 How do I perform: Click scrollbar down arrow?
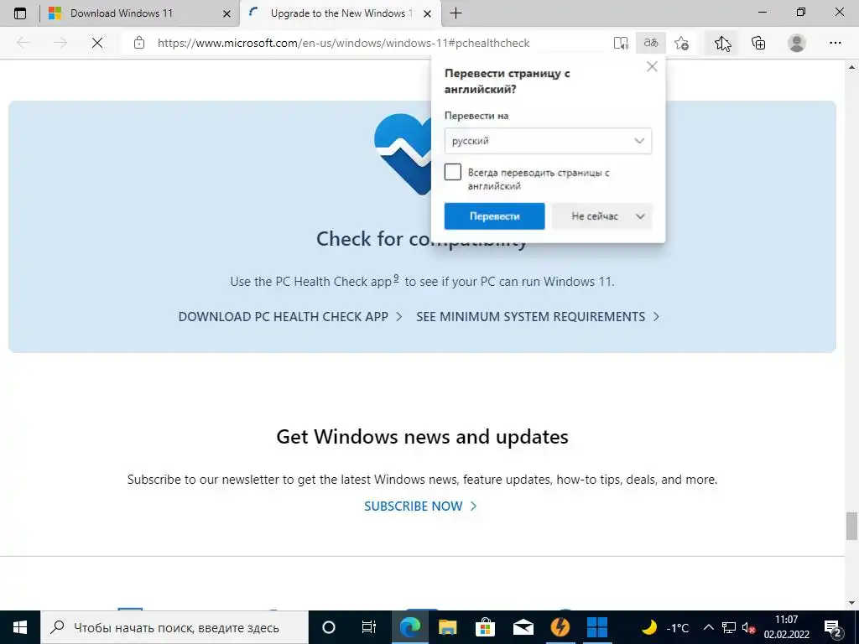pos(851,602)
